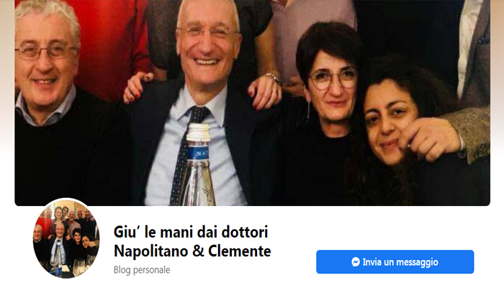
Task: Open the circular page profile picture
Action: pos(66,238)
